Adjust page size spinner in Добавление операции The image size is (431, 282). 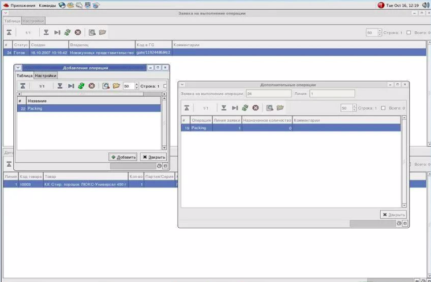(137, 86)
